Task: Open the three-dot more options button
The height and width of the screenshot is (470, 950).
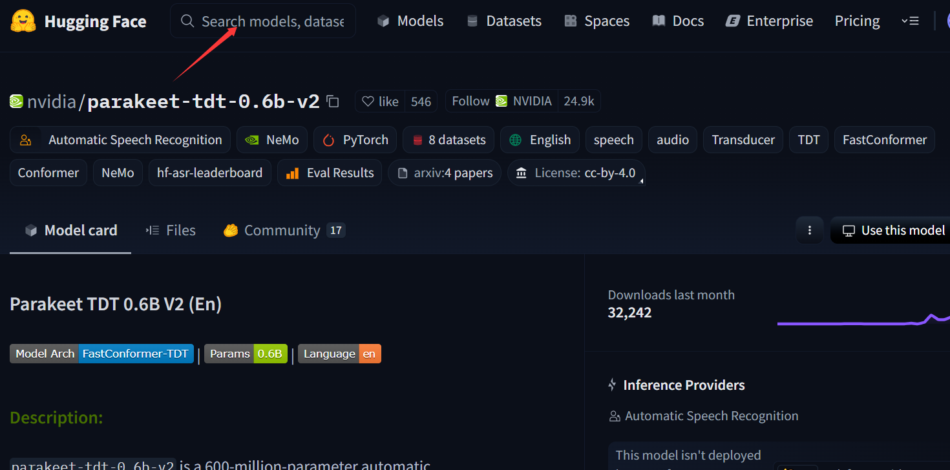Action: pyautogui.click(x=810, y=230)
